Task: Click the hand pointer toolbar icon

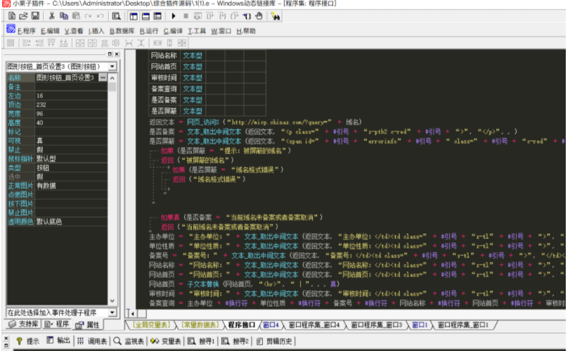Action: 259,15
